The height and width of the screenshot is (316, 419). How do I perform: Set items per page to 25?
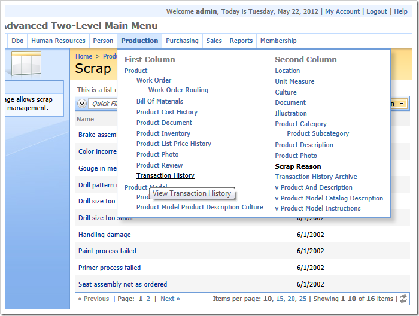tap(303, 299)
